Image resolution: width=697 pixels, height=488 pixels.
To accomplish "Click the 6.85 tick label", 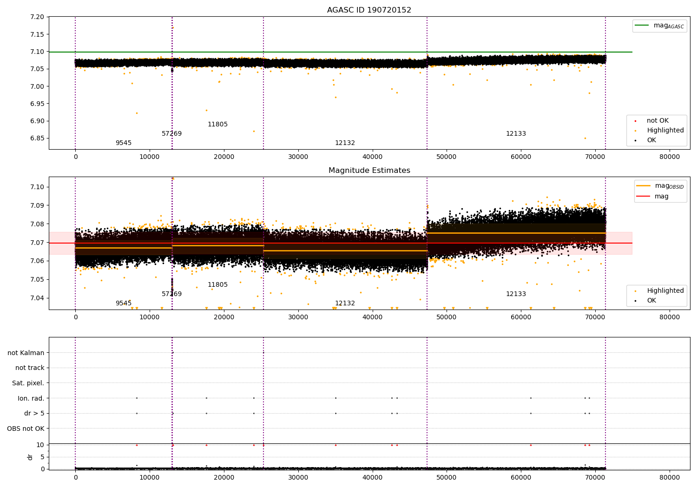I will click(x=37, y=138).
